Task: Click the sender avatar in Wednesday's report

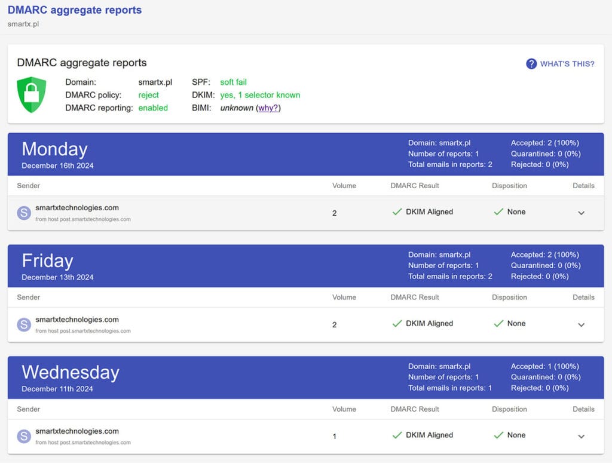Action: click(x=24, y=437)
